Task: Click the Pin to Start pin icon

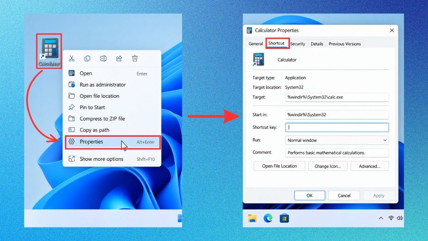Action: [72, 107]
